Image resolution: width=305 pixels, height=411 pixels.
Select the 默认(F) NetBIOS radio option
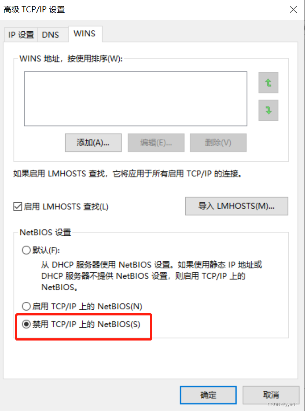coord(26,250)
